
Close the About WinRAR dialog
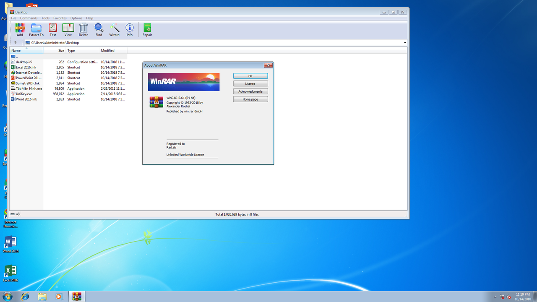tap(268, 65)
